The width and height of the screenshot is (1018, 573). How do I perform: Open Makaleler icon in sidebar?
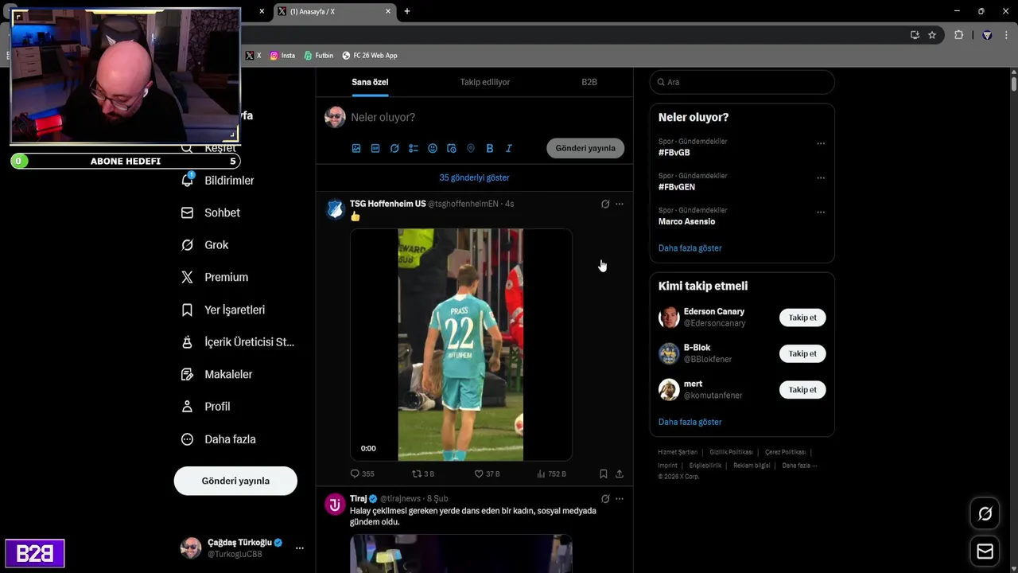[x=187, y=374]
